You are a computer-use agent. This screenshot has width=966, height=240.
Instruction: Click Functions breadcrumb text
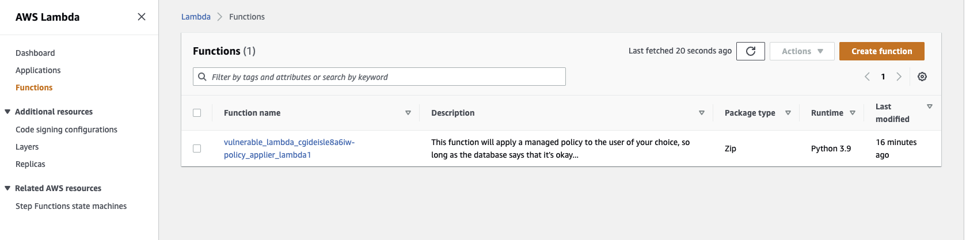pyautogui.click(x=247, y=17)
